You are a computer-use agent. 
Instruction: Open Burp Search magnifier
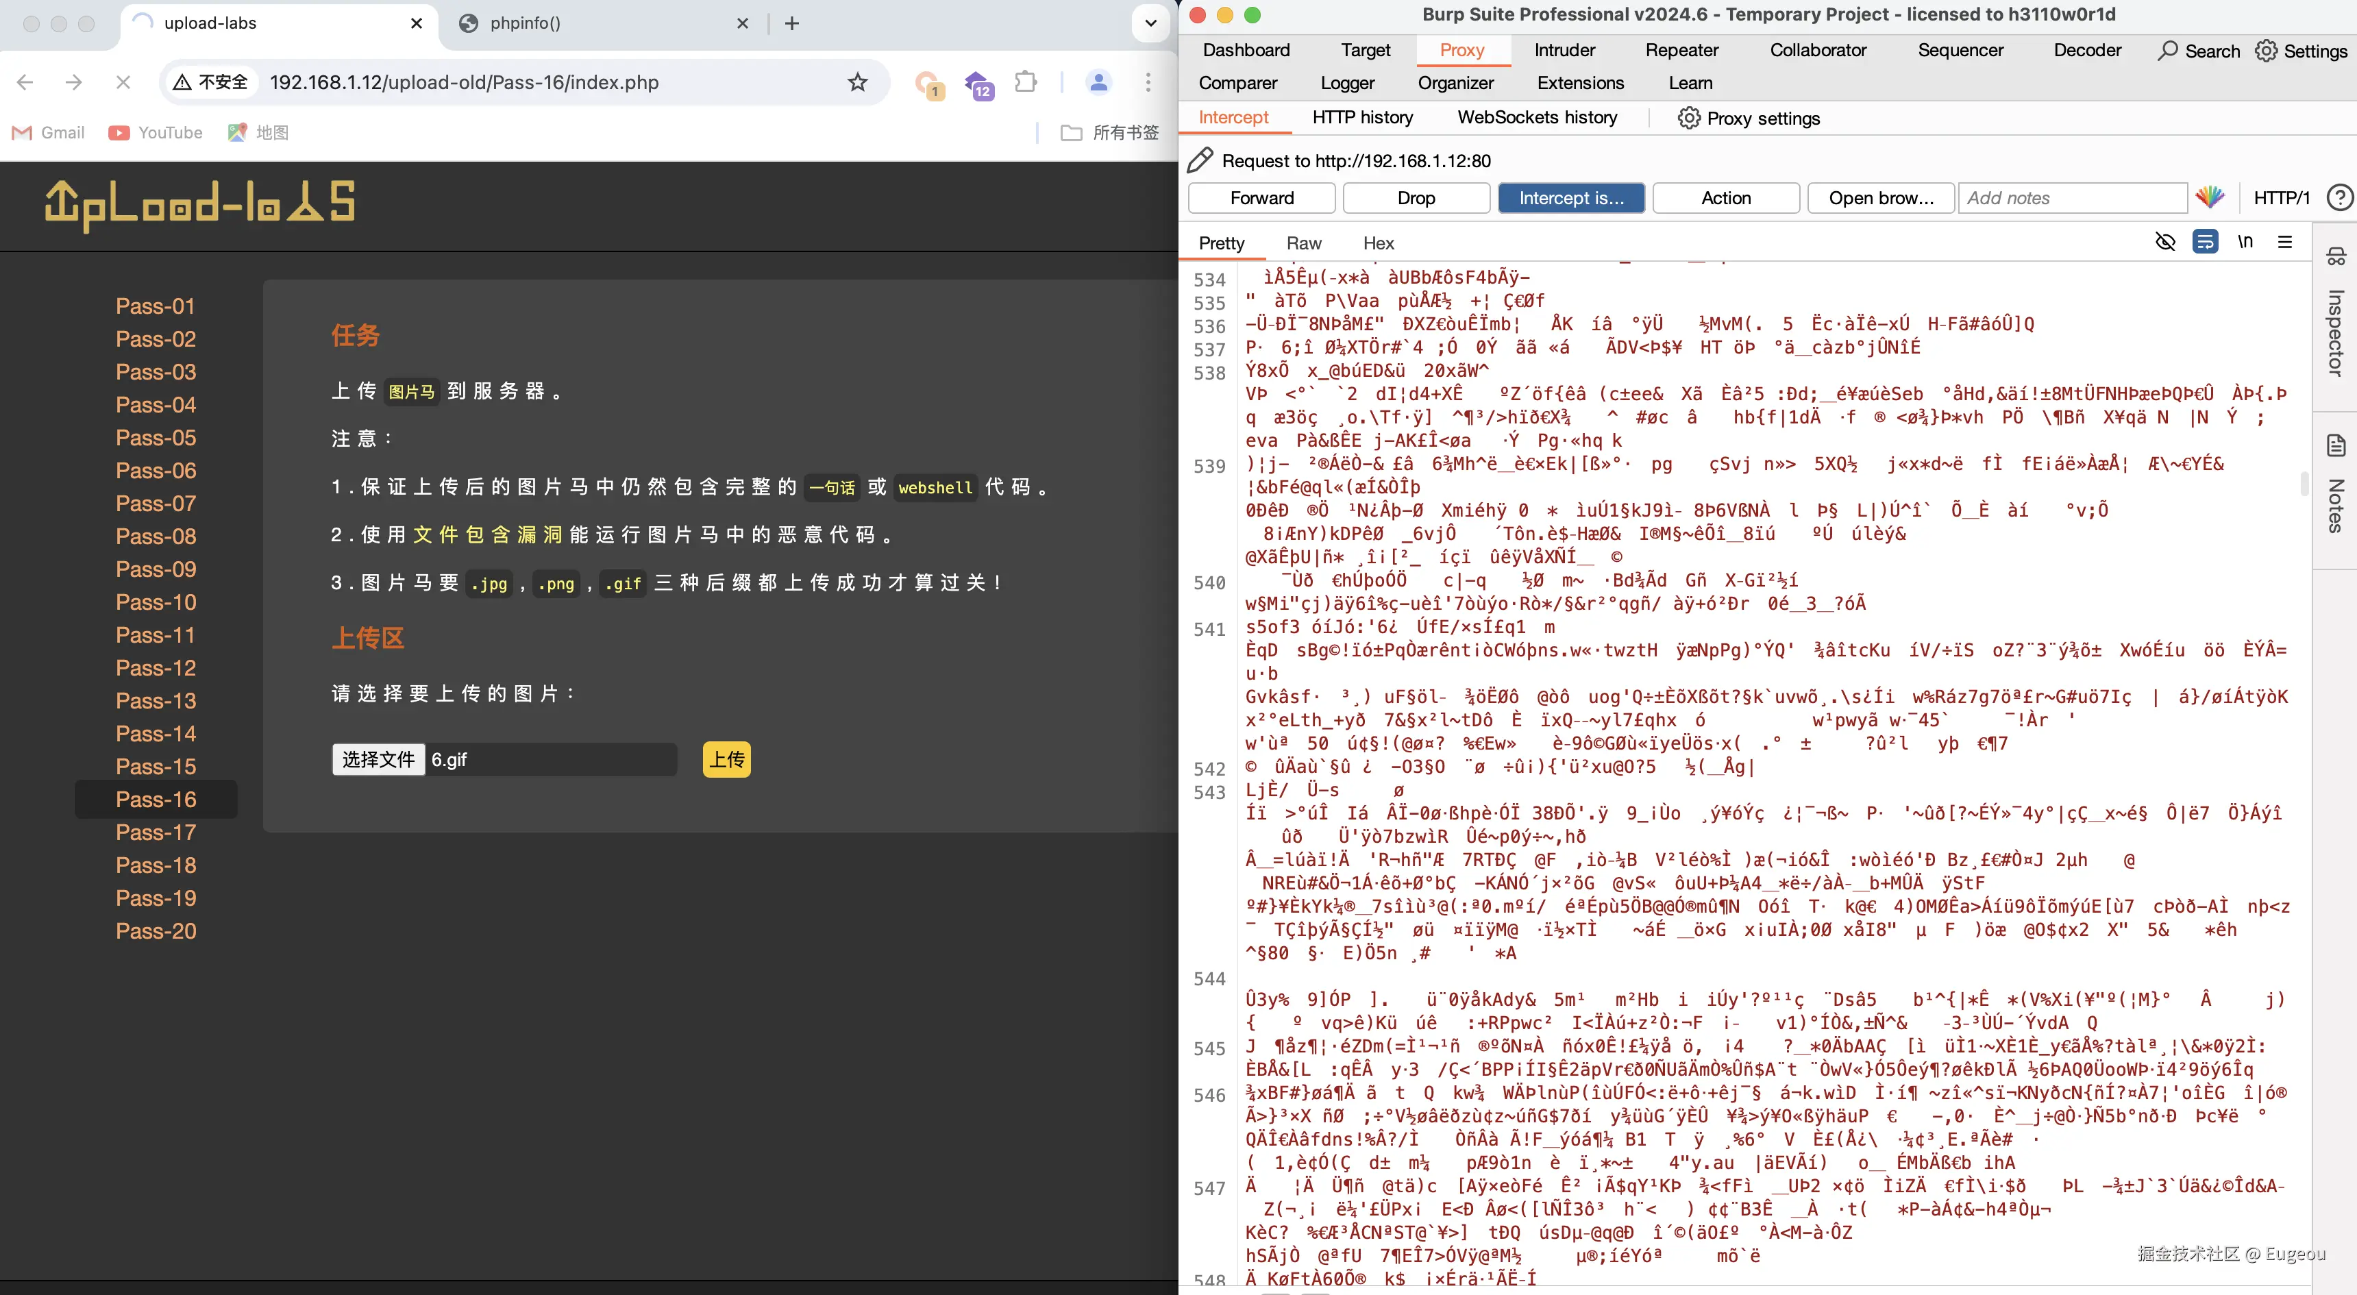tap(2168, 51)
